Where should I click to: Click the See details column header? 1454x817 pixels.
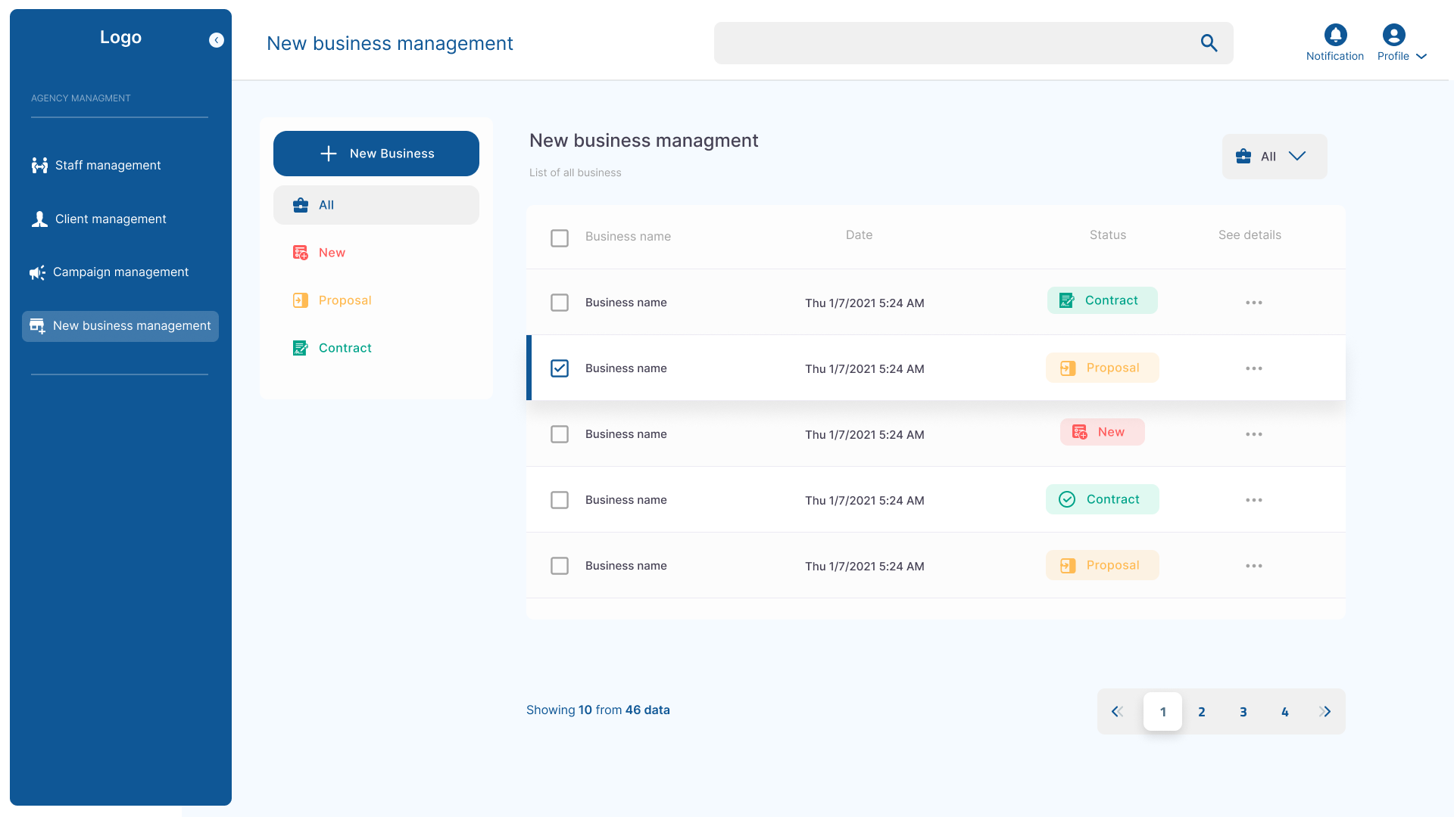[x=1250, y=235]
